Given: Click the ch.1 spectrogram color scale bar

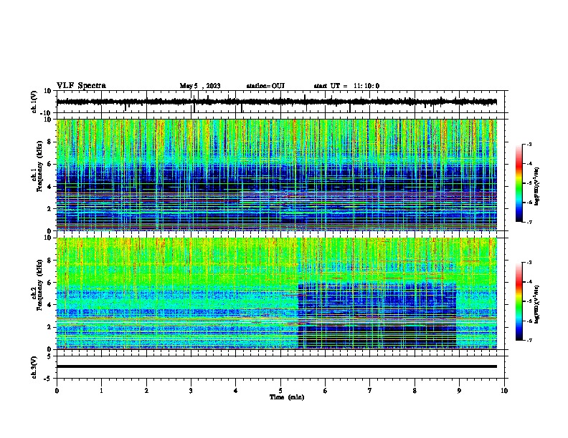Looking at the screenshot, I should point(519,183).
